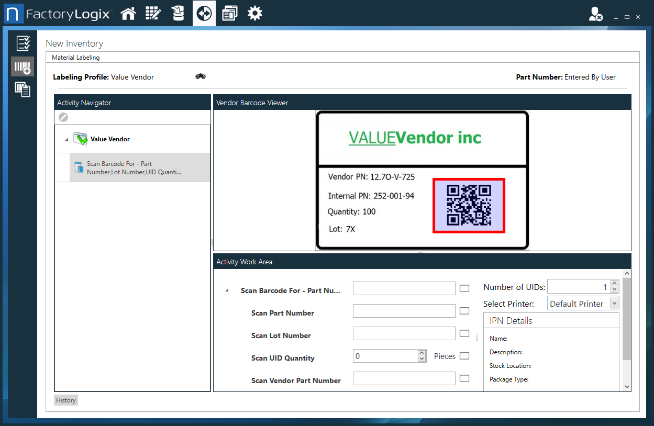Click the highlighted material handling arrows icon
Image resolution: width=654 pixels, height=426 pixels.
(204, 13)
